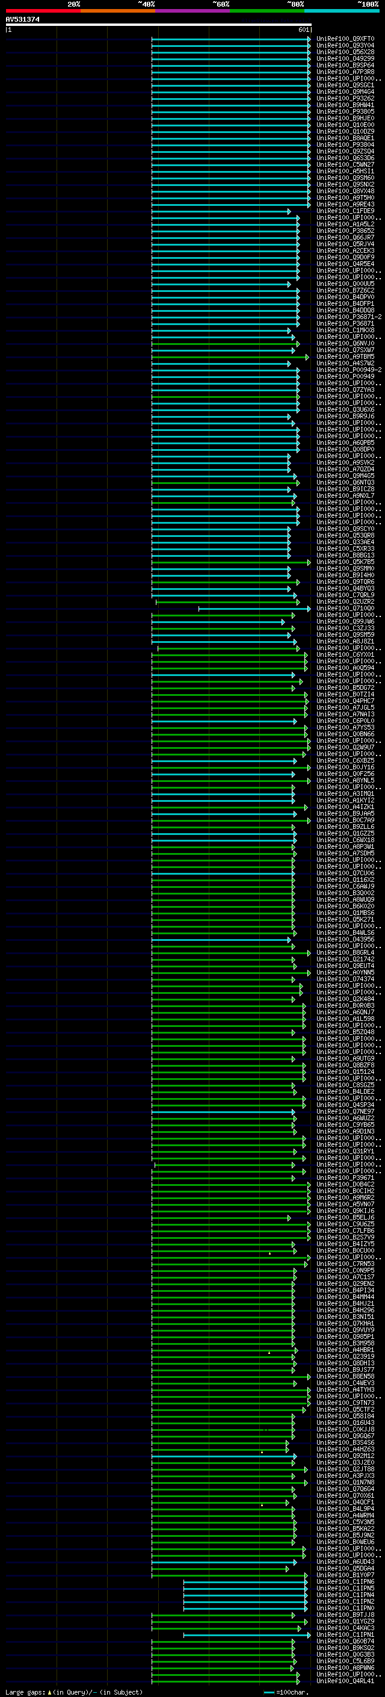The width and height of the screenshot is (385, 1697).
Task: Select hit label UniRef100_Q60B74
Action: tap(345, 1642)
